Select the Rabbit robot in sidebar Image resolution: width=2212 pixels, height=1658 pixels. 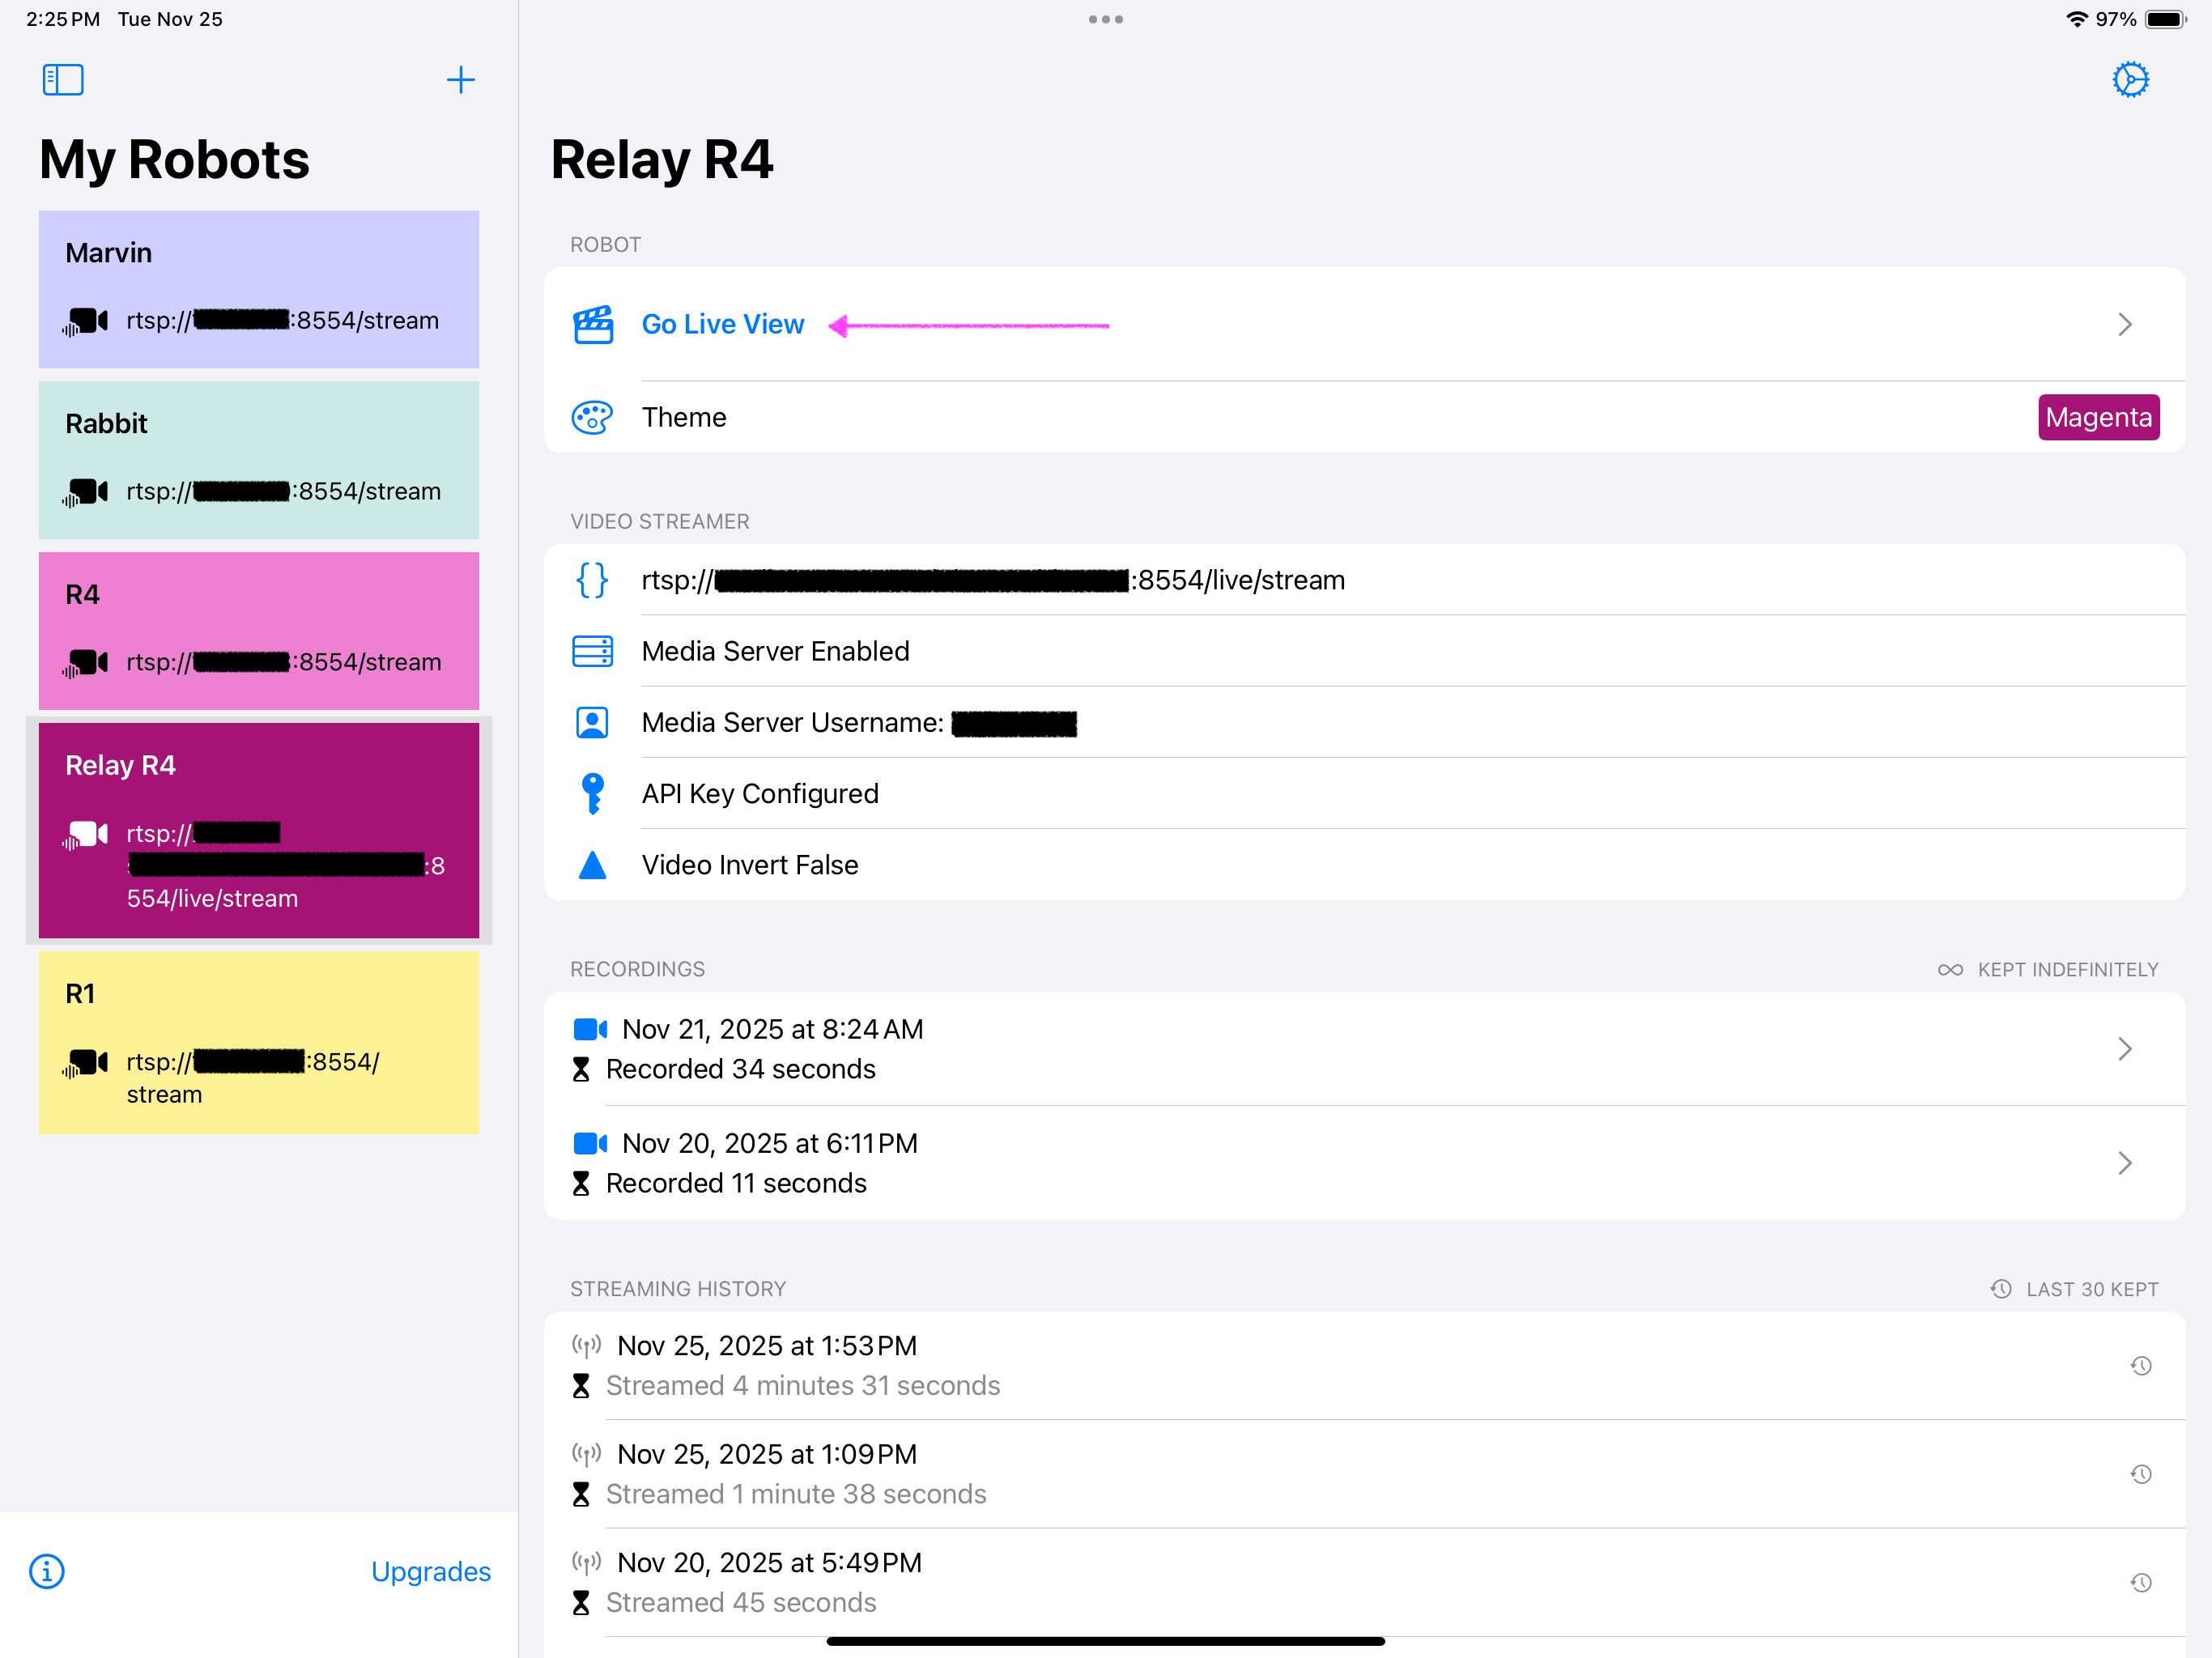[x=259, y=460]
